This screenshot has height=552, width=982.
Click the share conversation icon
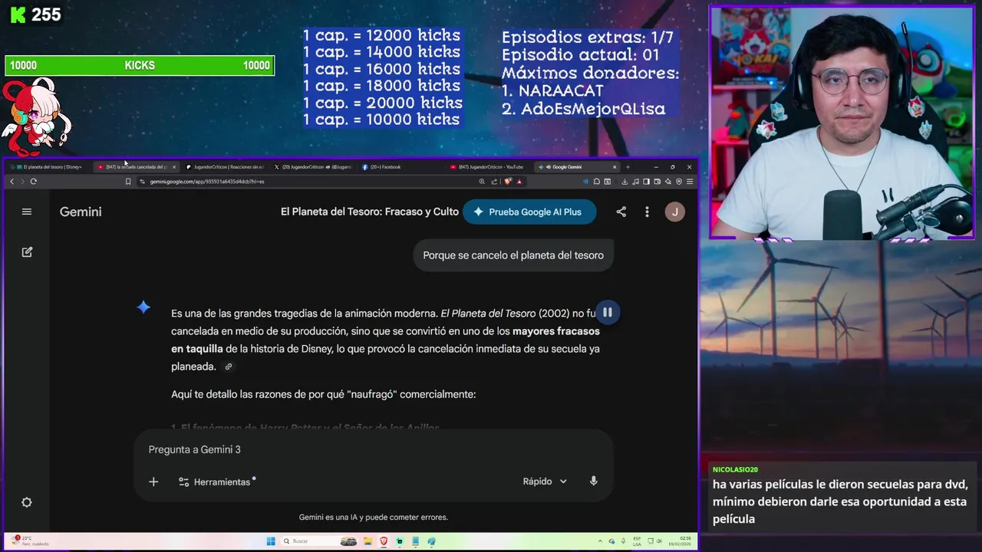tap(621, 212)
